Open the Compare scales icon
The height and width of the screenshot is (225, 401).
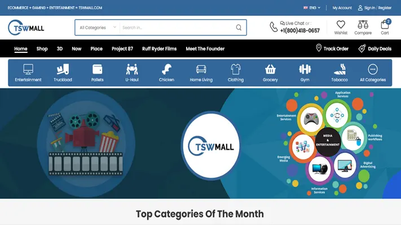pos(363,25)
